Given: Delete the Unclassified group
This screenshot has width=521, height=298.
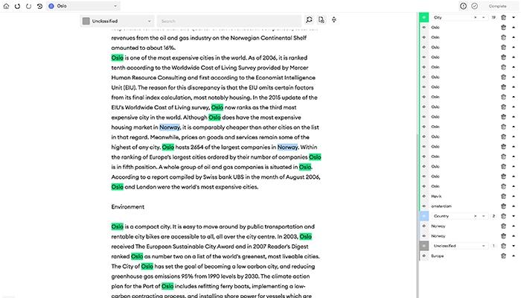Looking at the screenshot, I should (x=503, y=246).
